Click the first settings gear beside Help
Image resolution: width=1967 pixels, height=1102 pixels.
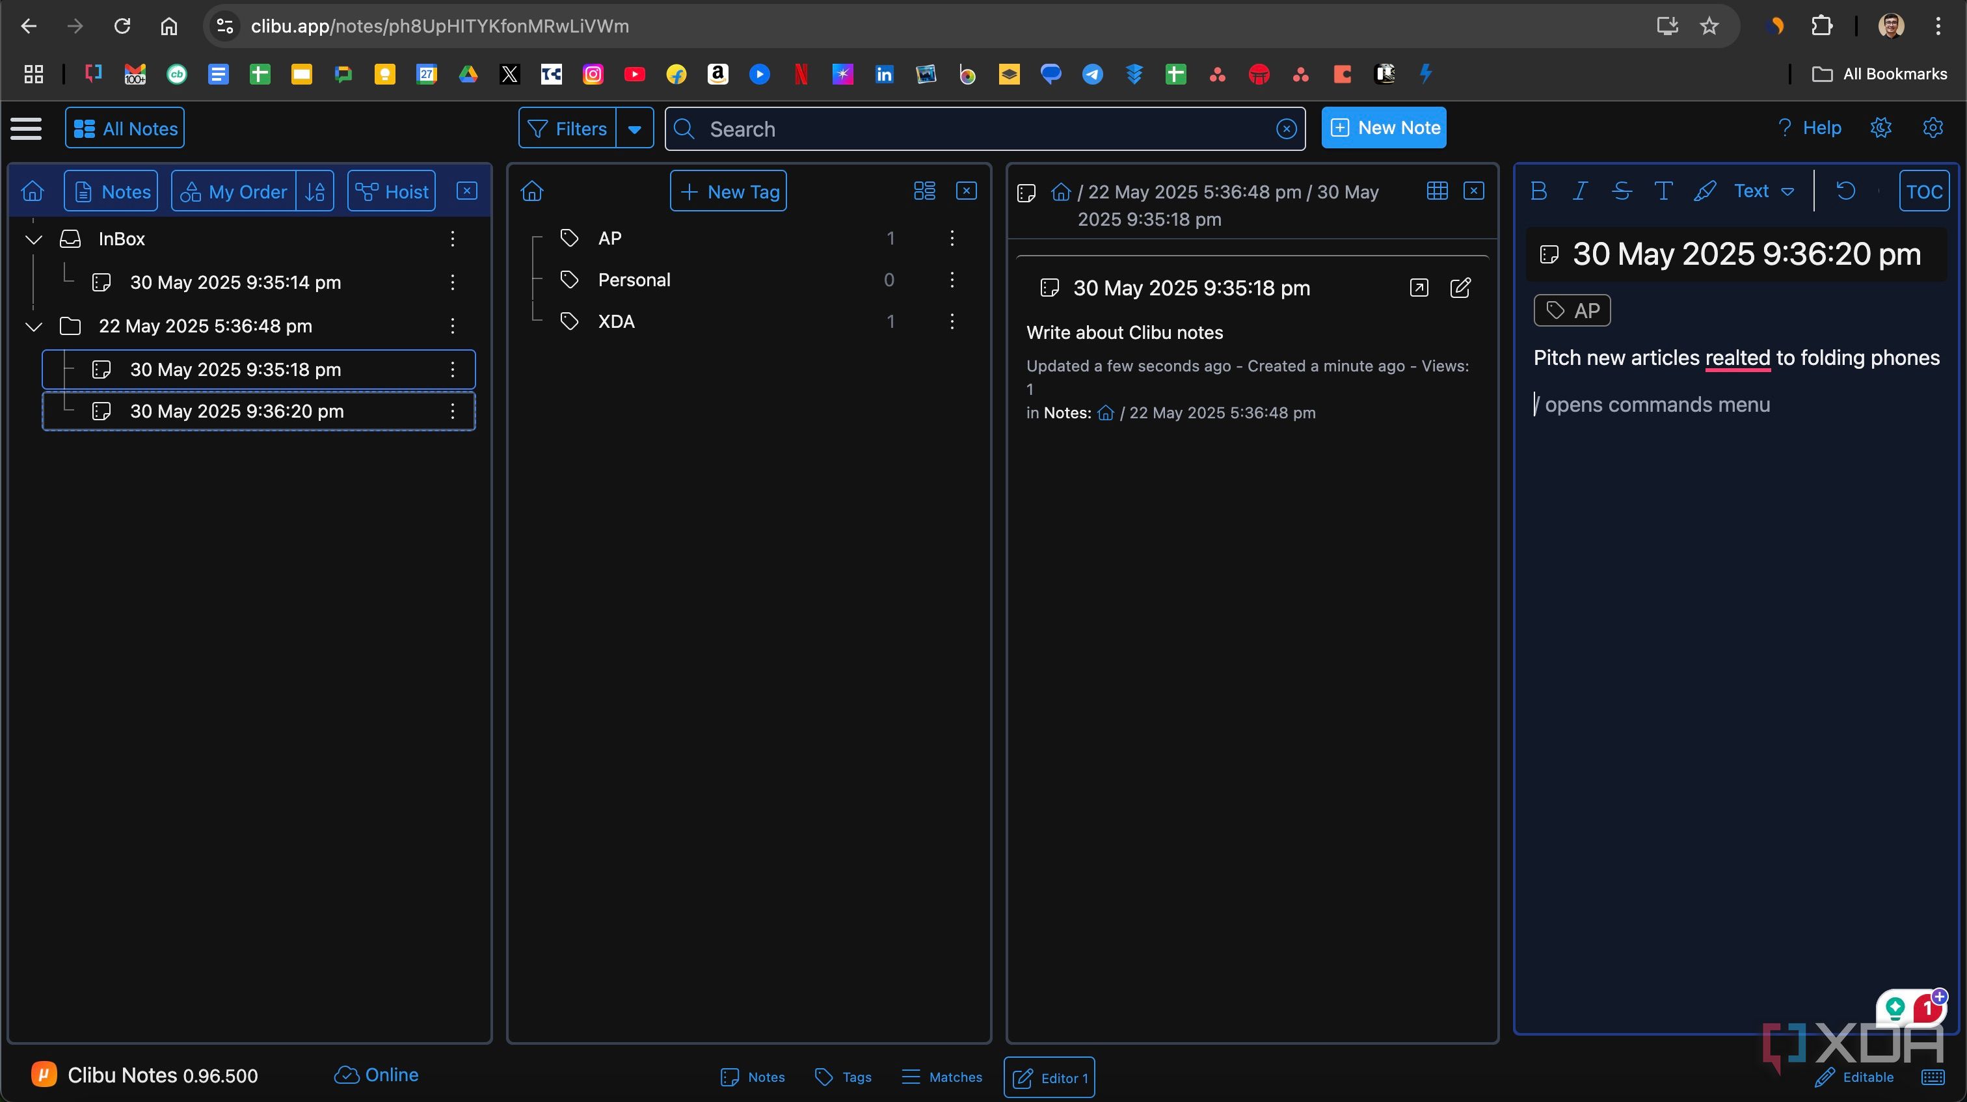point(1880,128)
